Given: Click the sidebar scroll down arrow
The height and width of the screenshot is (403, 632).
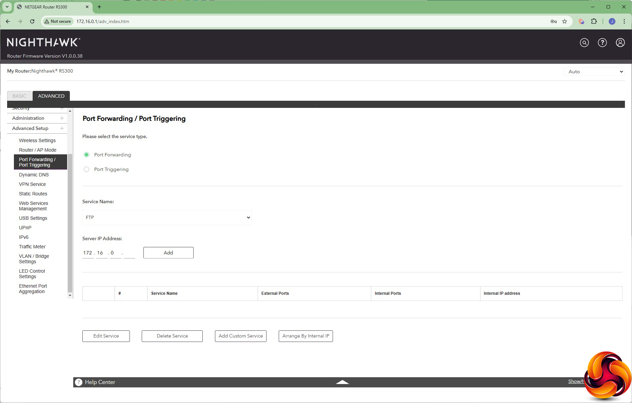Looking at the screenshot, I should point(70,295).
